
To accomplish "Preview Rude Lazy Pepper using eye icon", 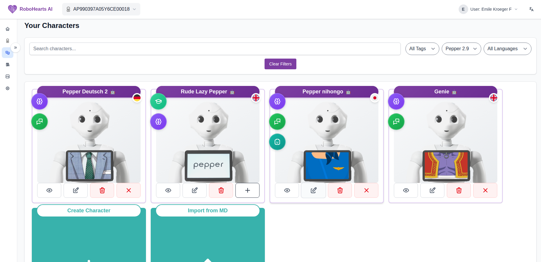I will click(168, 190).
